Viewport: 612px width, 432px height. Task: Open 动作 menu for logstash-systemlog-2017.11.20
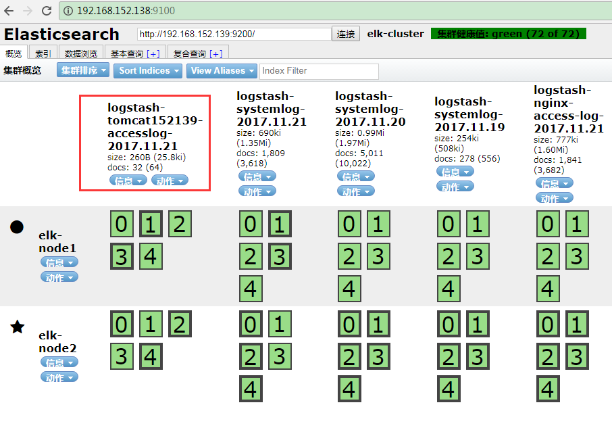click(x=355, y=191)
